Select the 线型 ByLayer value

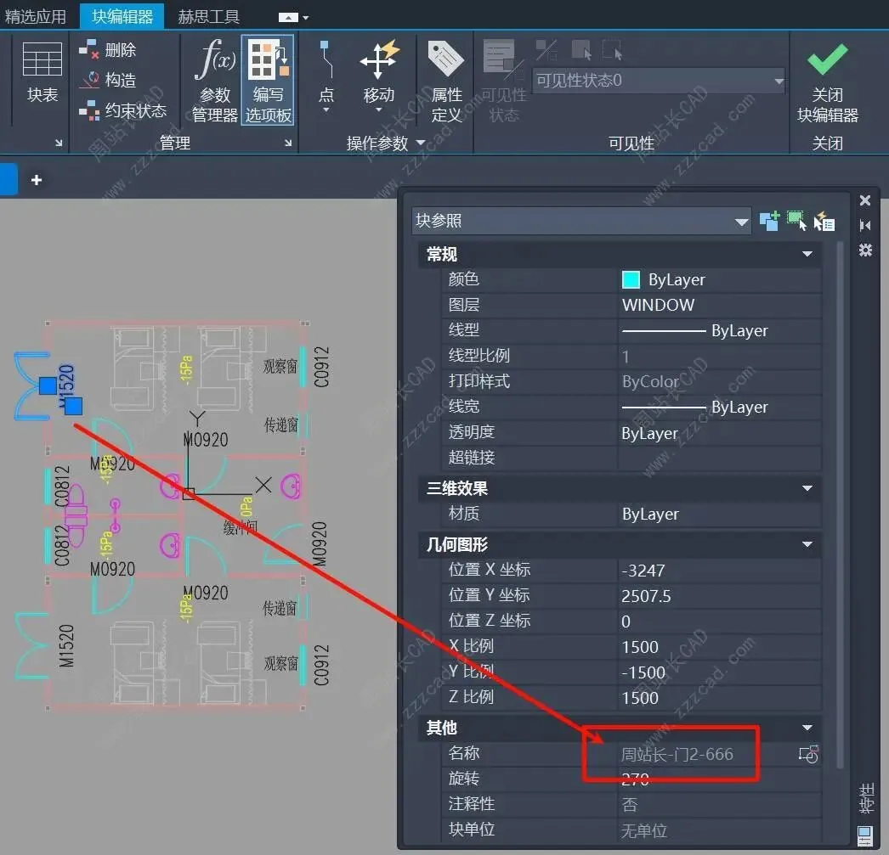tap(719, 330)
